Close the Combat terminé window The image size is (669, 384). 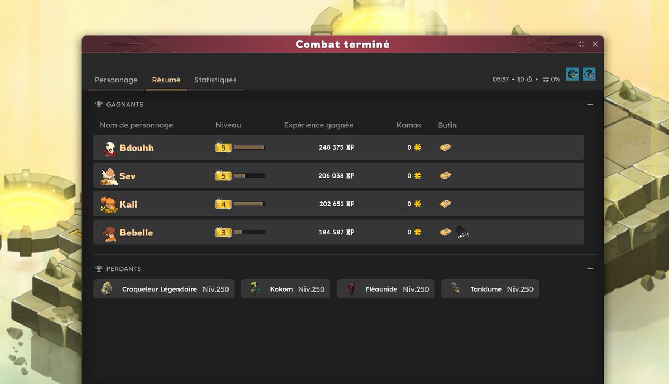(595, 44)
